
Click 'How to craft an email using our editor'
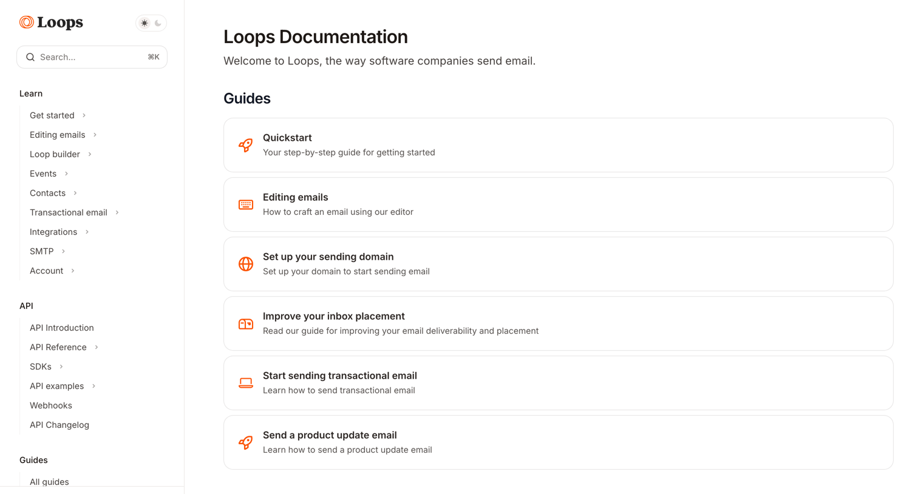click(338, 212)
